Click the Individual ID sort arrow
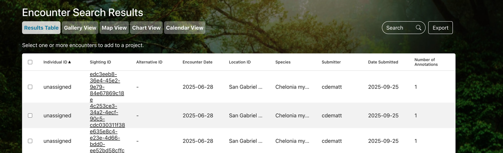This screenshot has width=503, height=153. click(69, 62)
